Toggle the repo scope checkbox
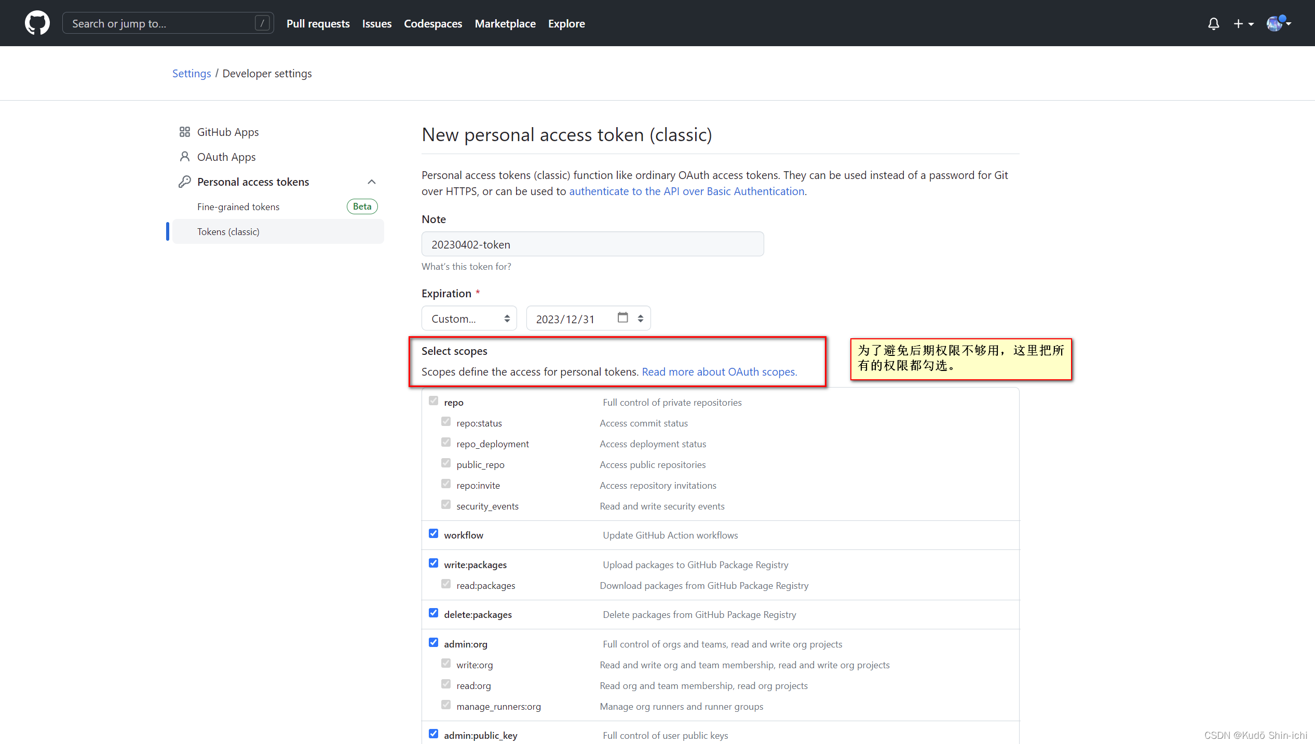 click(x=433, y=401)
